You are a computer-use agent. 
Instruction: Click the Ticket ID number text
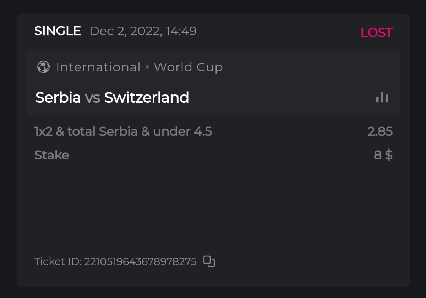tap(140, 262)
